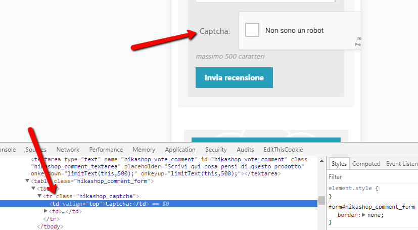Go to the Application tab
Image resolution: width=418 pixels, height=230 pixels.
[180, 150]
